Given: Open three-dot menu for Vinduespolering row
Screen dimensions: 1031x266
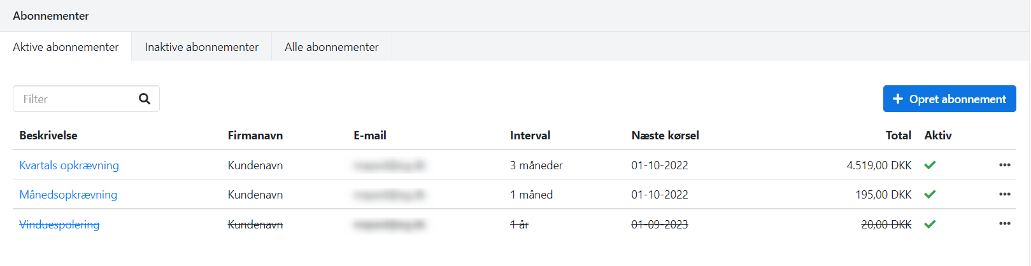Looking at the screenshot, I should tap(1004, 223).
